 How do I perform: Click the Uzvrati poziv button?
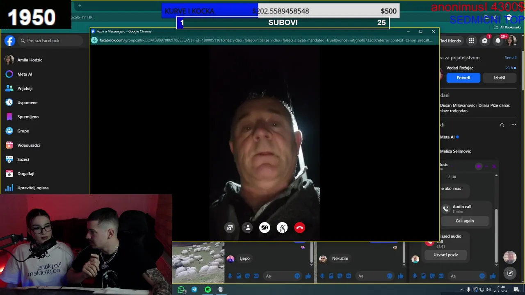[445, 255]
